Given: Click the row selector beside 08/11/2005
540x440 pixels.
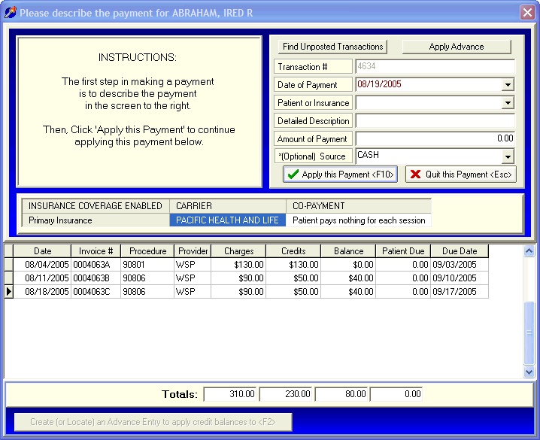Looking at the screenshot, I should pos(8,278).
